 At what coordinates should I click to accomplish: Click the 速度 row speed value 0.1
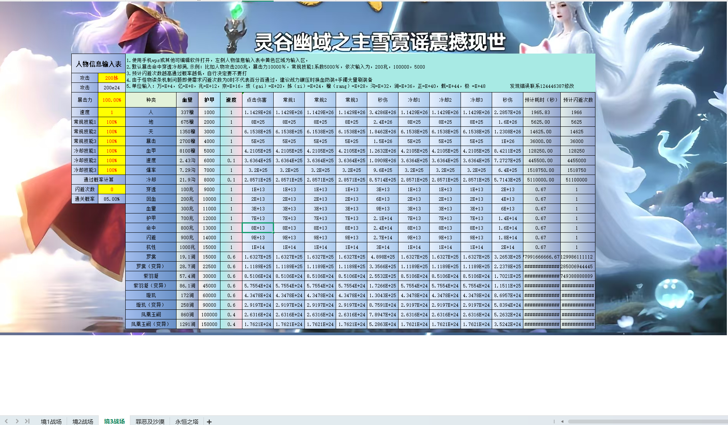[231, 160]
